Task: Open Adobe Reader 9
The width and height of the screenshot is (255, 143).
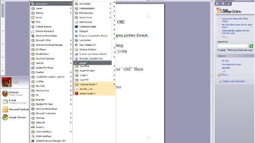Action: [95, 94]
